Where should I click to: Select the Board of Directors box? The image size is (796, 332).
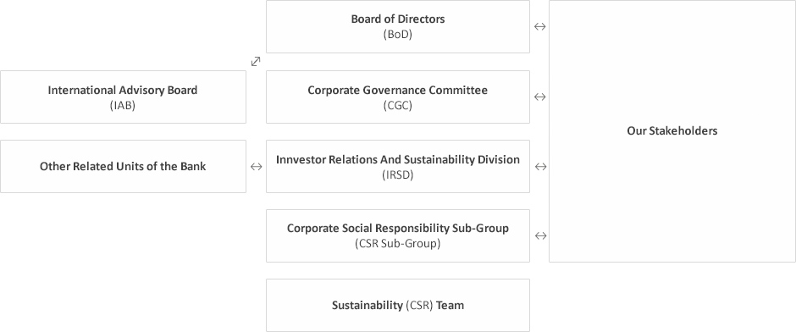398,26
